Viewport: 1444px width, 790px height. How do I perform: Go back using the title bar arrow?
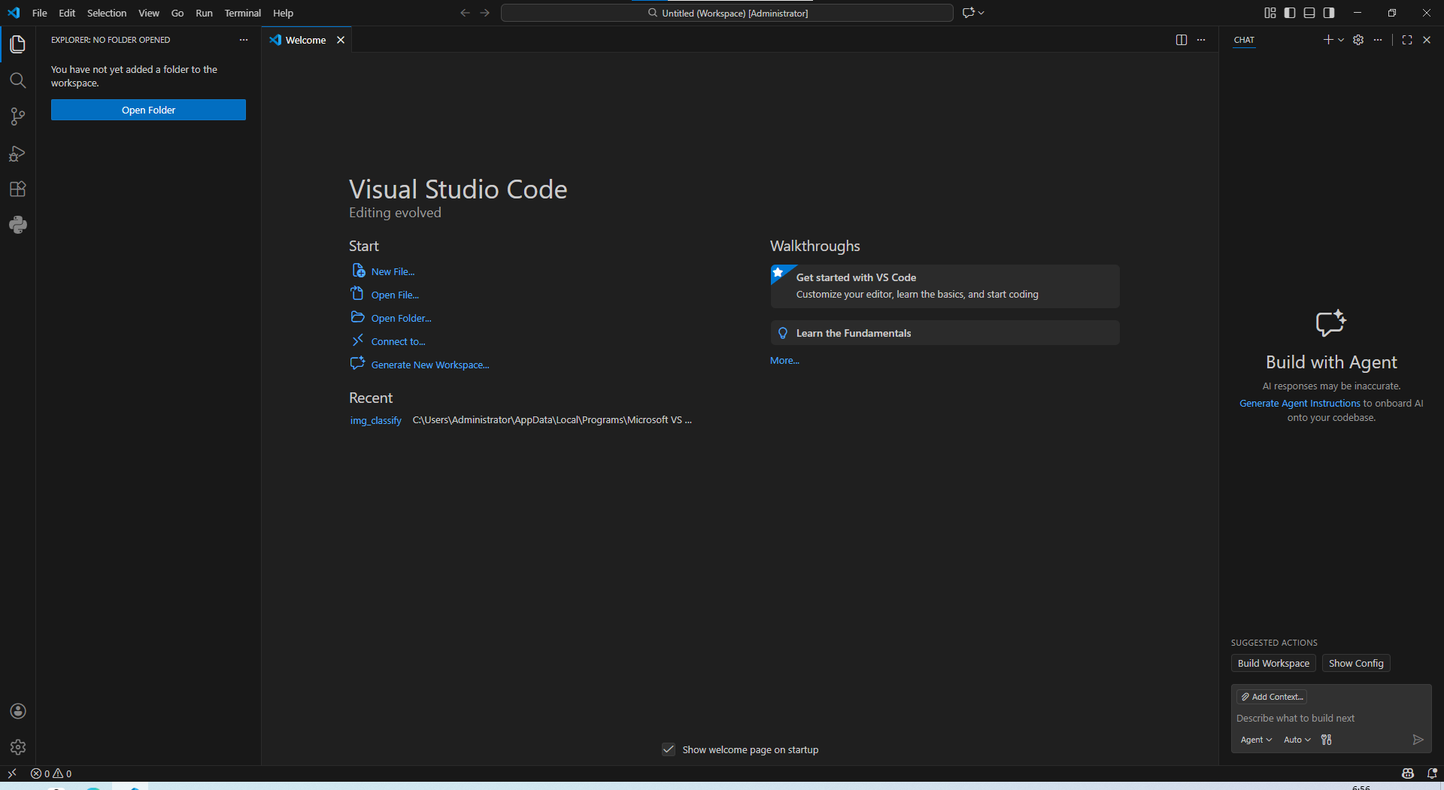pyautogui.click(x=465, y=13)
